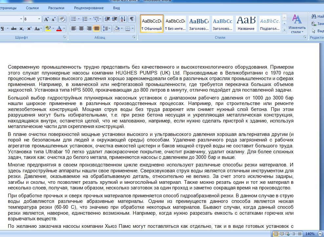Apply yellow text highlight color

(x=48, y=29)
